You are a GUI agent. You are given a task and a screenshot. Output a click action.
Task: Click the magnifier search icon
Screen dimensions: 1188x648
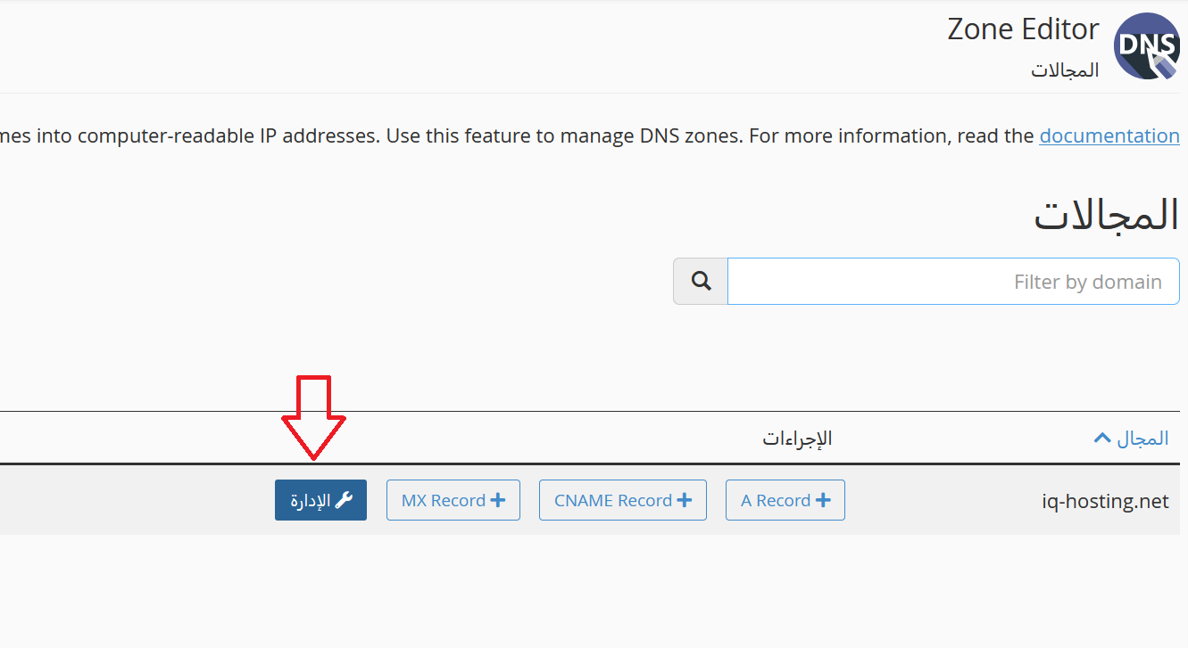coord(701,282)
